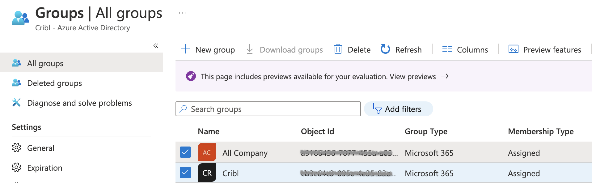Screen dimensions: 592x183
Task: Sort by Membership Type column header
Action: click(541, 131)
